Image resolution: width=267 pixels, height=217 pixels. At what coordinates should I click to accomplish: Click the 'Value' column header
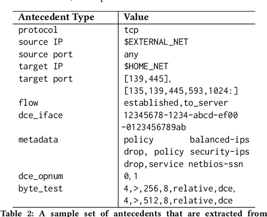point(136,17)
